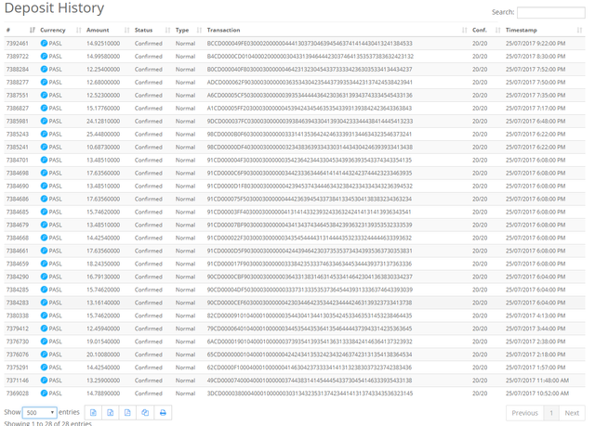595x426 pixels.
Task: Click PASL coin icon in row 7371146
Action: click(x=44, y=381)
